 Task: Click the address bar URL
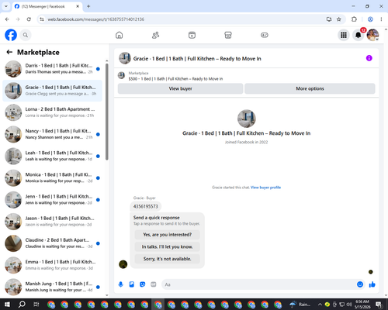click(96, 19)
